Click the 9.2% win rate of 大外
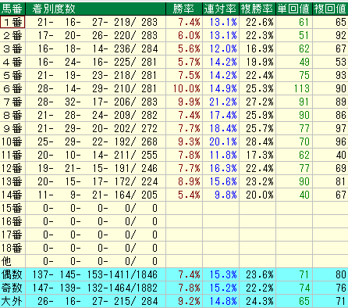The height and width of the screenshot is (308, 348). 189,301
